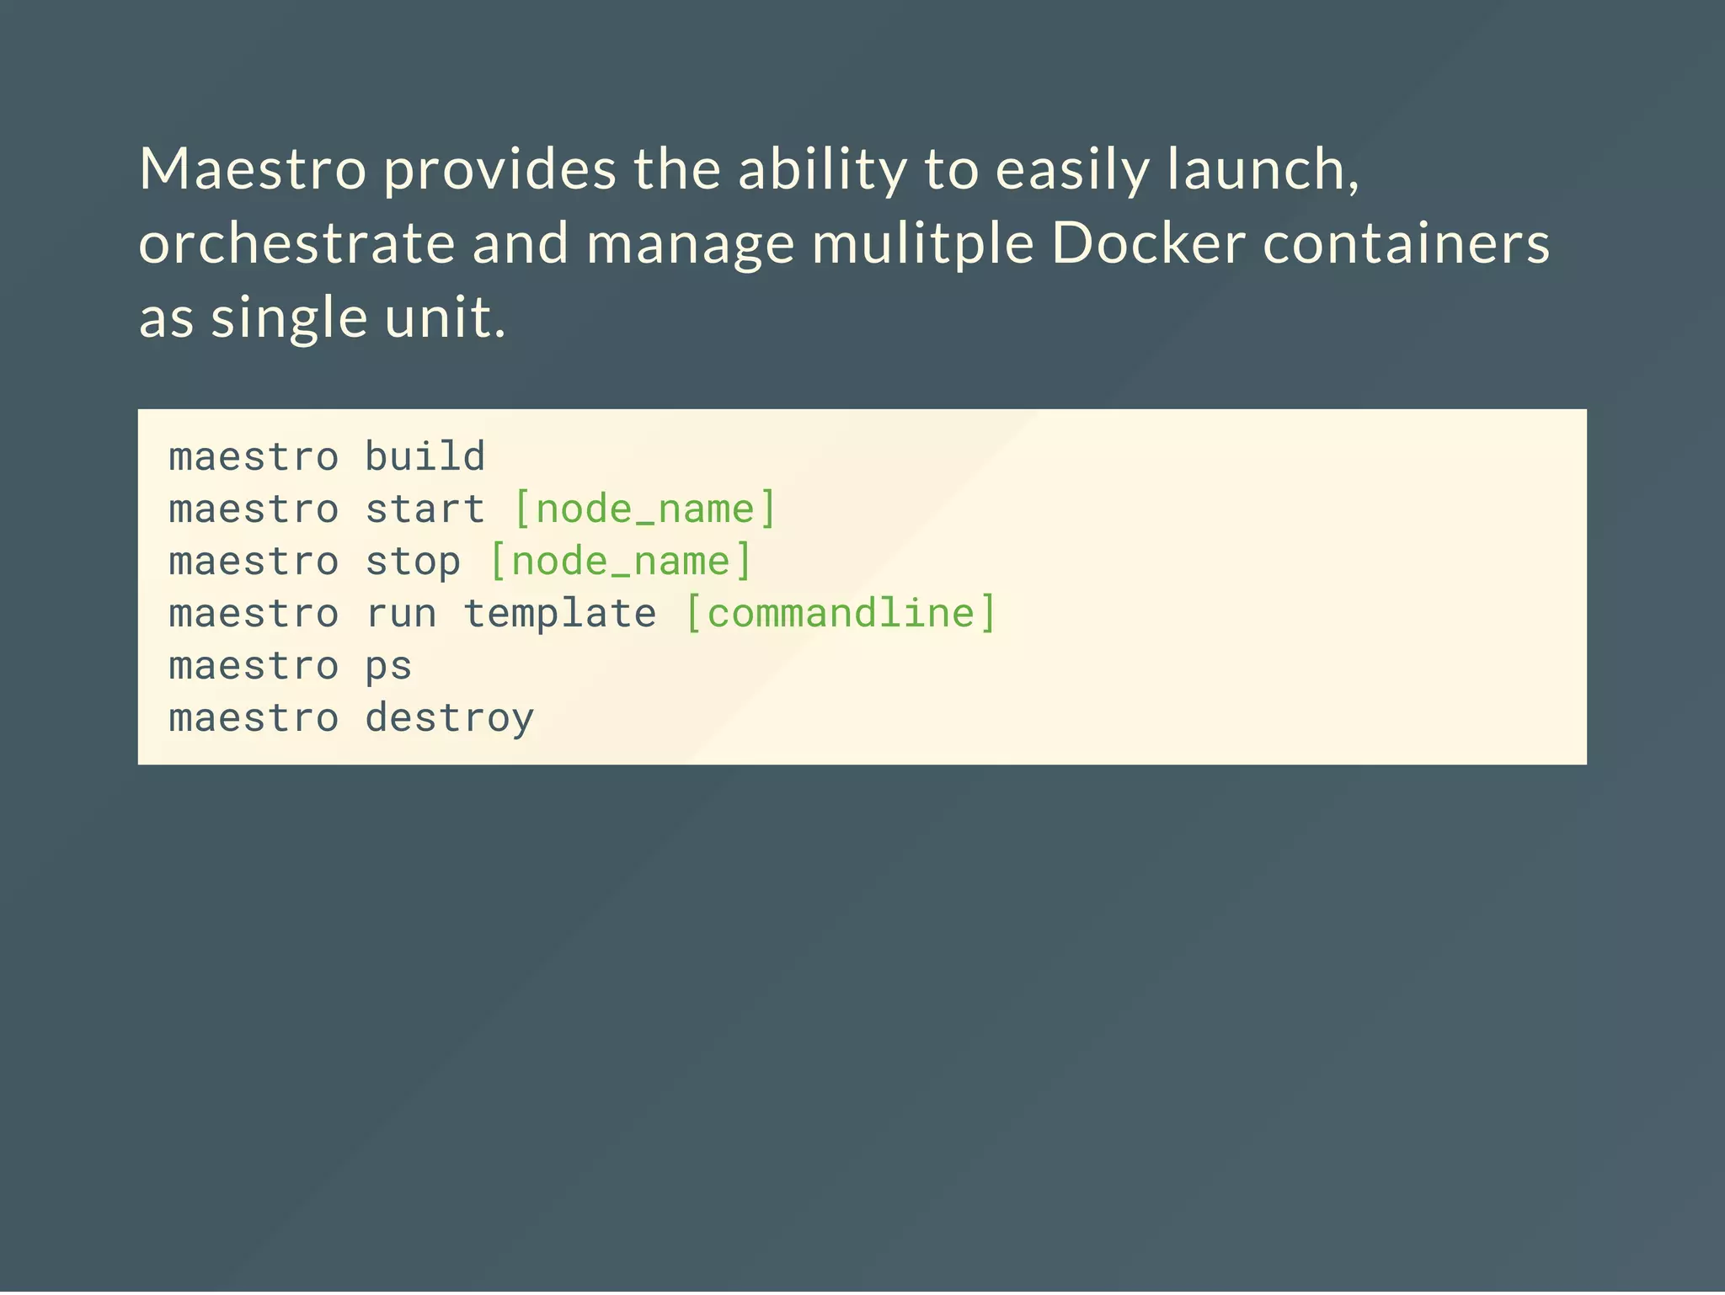
Task: Click the [node_name] argument after stop
Action: [620, 562]
